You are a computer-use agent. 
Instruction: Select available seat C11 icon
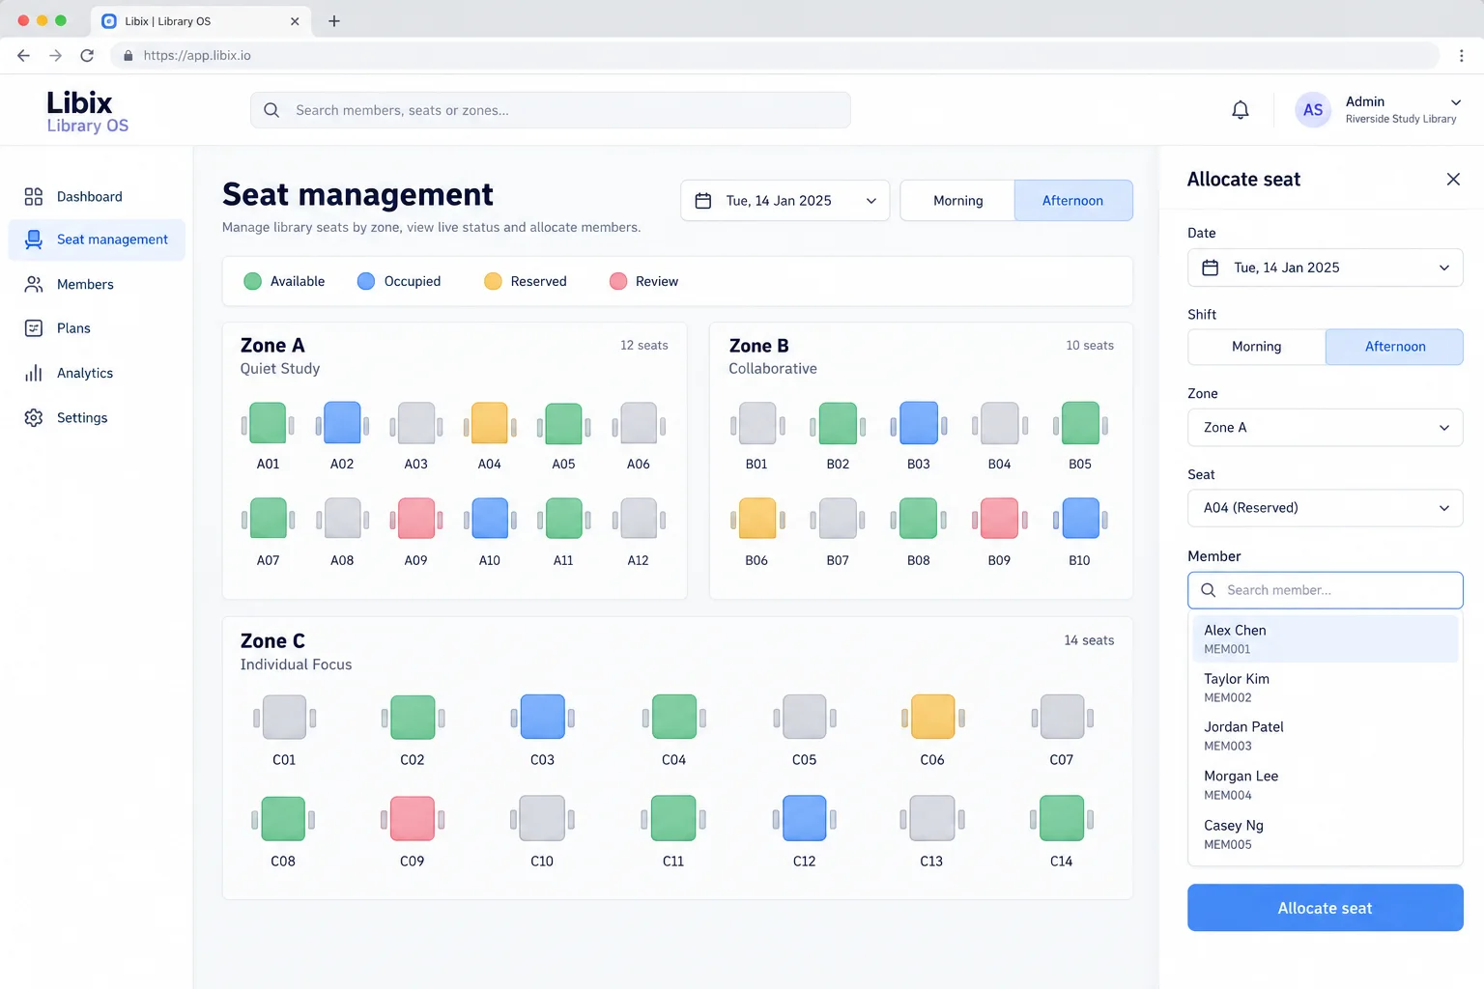point(673,818)
